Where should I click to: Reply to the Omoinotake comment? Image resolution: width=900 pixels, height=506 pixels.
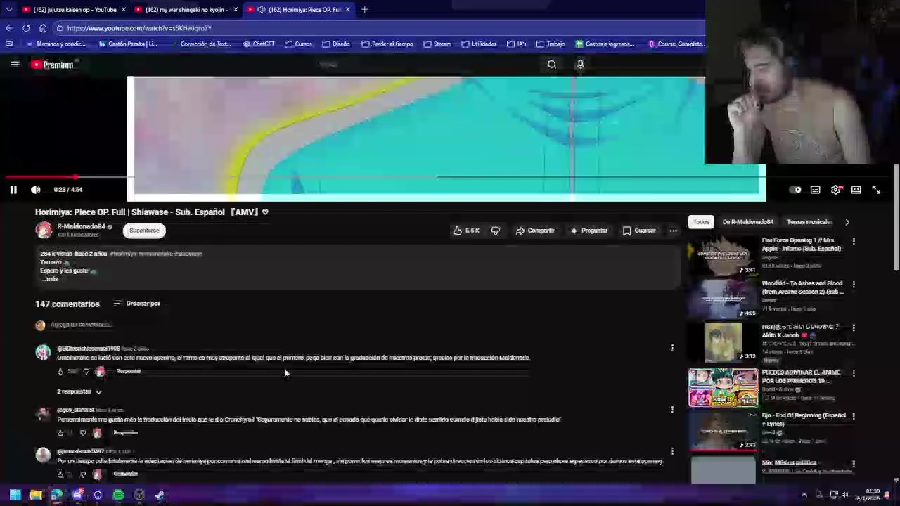[x=128, y=371]
